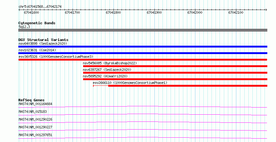The image size is (276, 142).
Task: Select the blue bar for nsv1023631
Action: pos(143,53)
